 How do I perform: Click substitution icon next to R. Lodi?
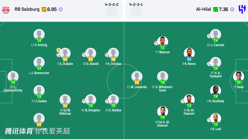(209, 120)
